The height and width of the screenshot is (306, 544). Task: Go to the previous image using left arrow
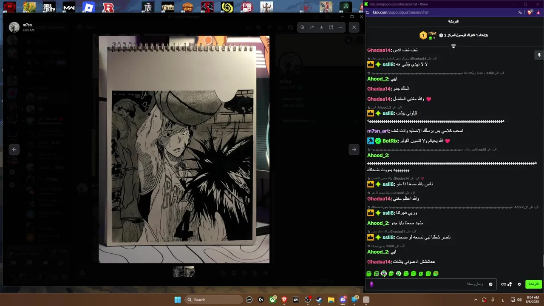point(14,149)
